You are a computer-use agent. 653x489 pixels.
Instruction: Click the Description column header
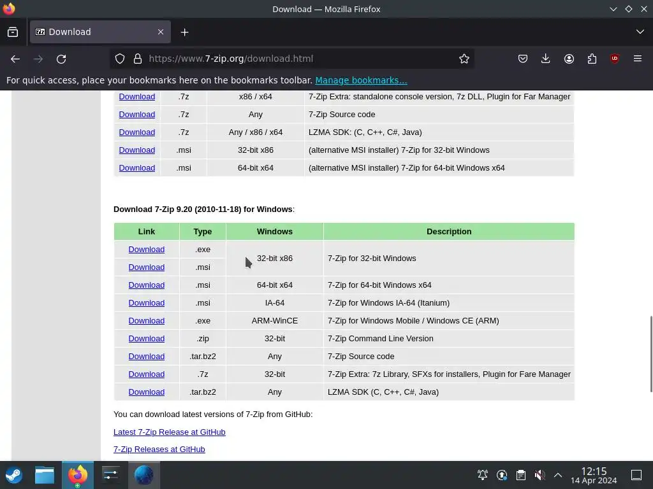point(449,232)
